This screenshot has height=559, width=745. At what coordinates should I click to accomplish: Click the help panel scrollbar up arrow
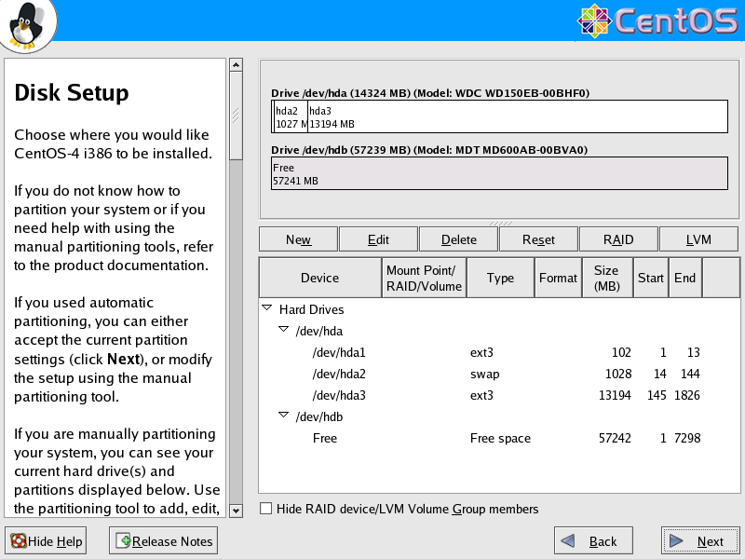236,66
